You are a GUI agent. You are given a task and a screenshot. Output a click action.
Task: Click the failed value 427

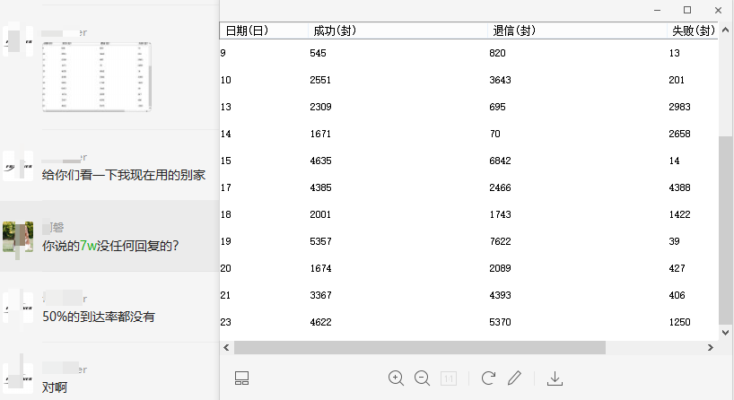tap(677, 268)
